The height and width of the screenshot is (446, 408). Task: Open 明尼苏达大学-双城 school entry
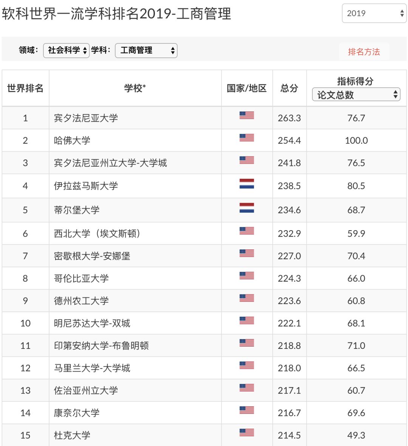[92, 323]
